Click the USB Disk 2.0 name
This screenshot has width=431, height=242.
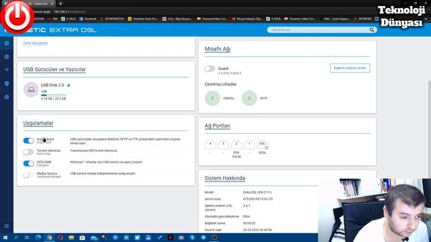click(x=53, y=85)
